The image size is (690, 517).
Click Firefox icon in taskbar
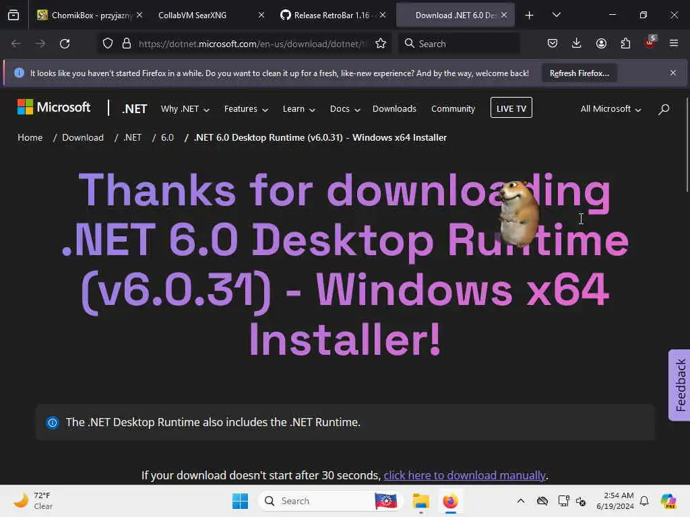coord(450,501)
